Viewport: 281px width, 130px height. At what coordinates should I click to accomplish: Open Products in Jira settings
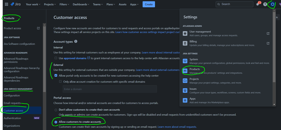click(226, 71)
